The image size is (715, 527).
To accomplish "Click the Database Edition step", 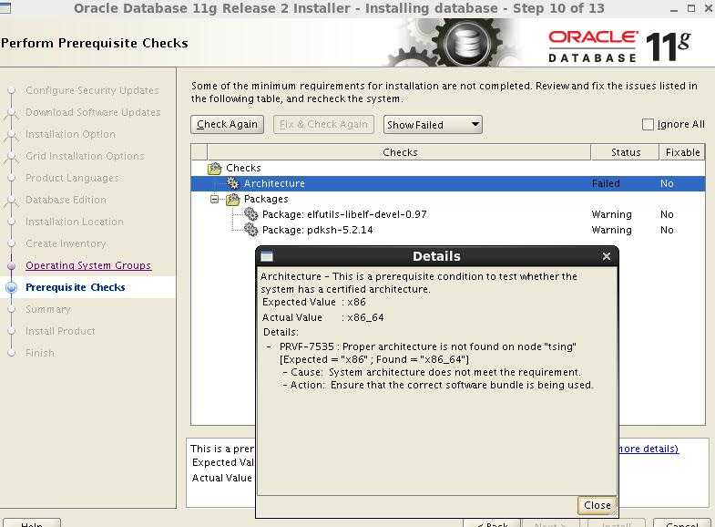I will pyautogui.click(x=66, y=200).
